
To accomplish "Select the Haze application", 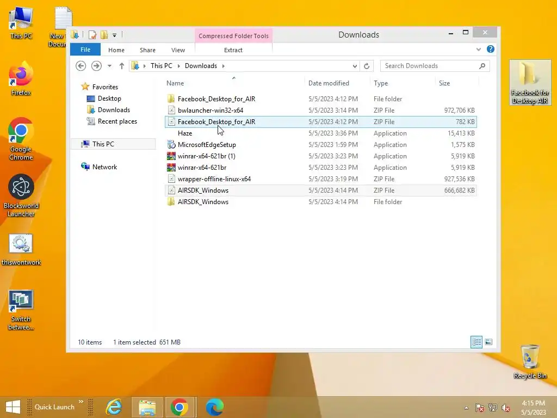I will pos(321,133).
